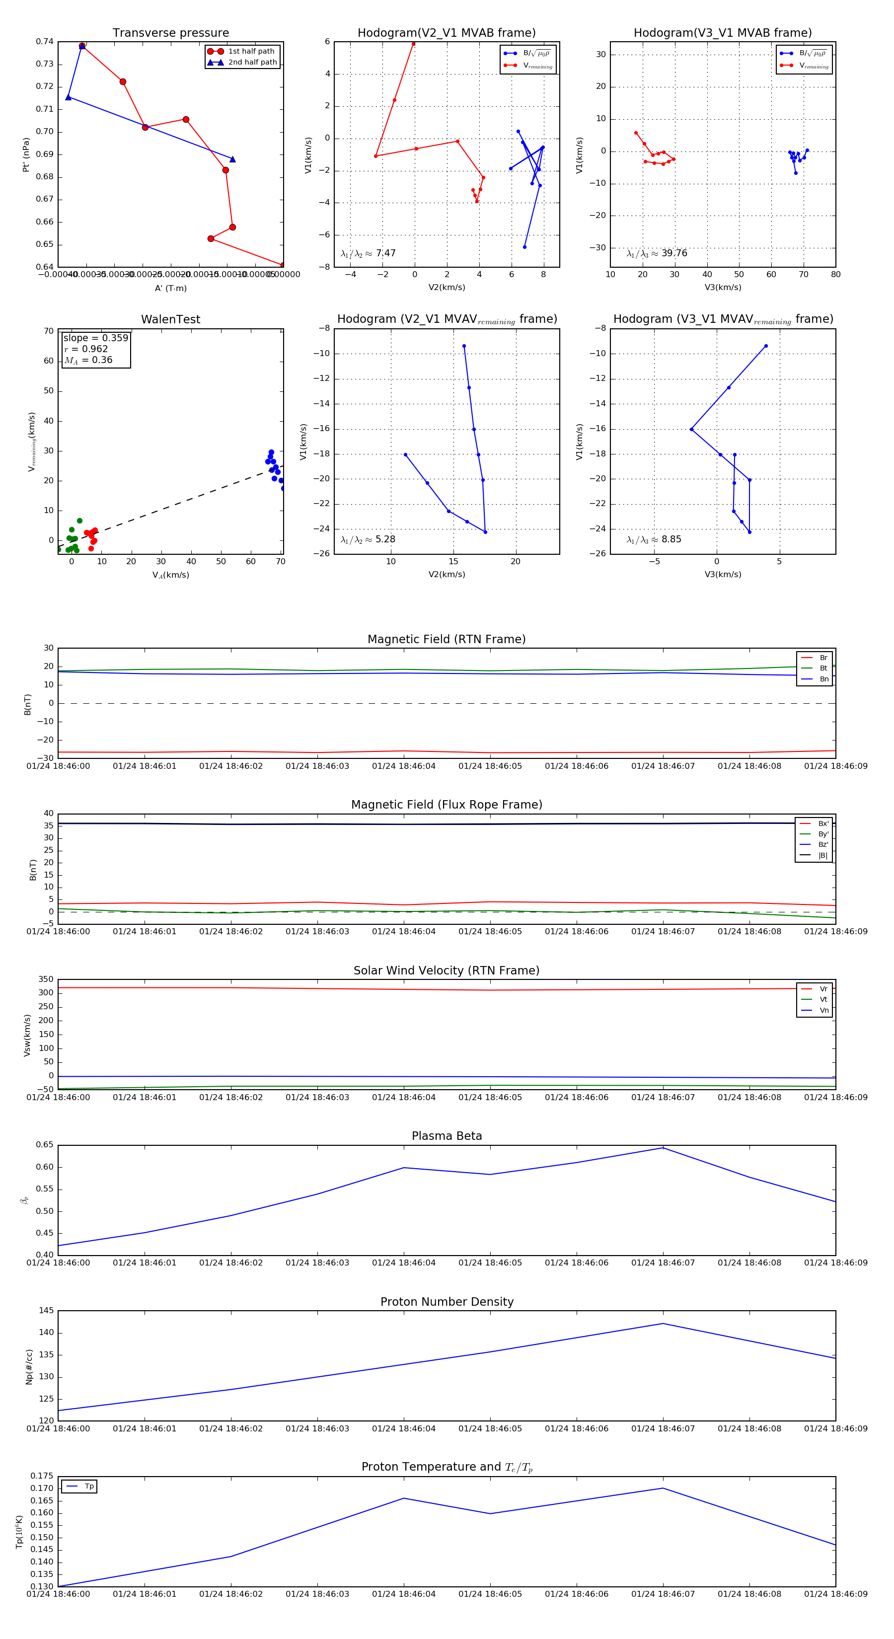Viewport: 894px width, 1639px height.
Task: Click the 'Proton Temperature and Te/Tp' title
Action: pos(447,1467)
